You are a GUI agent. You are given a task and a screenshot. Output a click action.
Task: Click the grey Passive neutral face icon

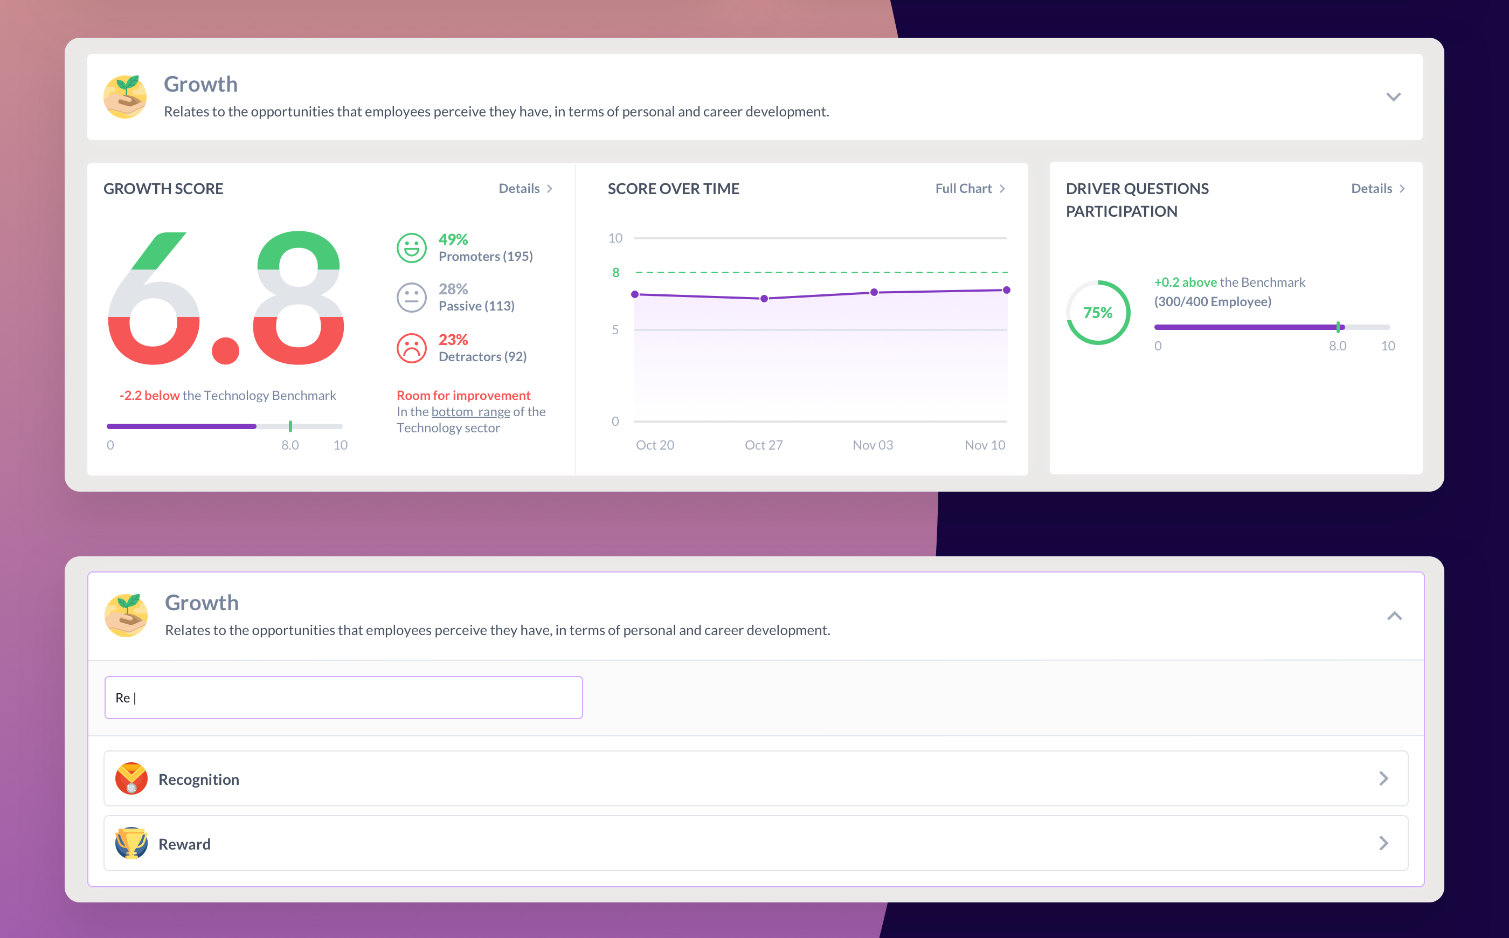[x=411, y=297]
